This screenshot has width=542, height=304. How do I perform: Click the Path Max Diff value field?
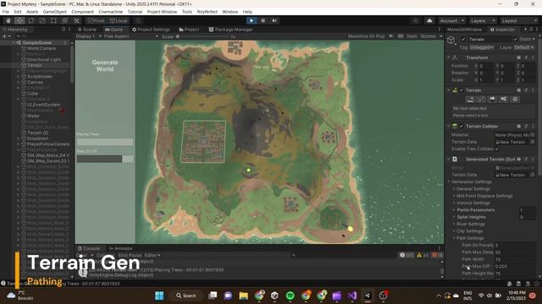click(515, 267)
